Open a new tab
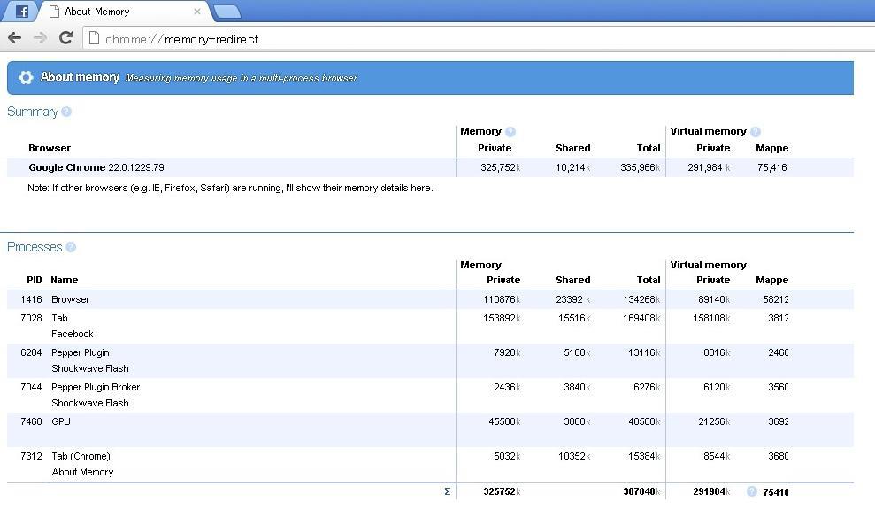The height and width of the screenshot is (518, 875). click(226, 12)
